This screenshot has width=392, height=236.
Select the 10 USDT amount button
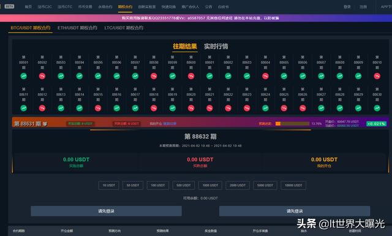109,186
